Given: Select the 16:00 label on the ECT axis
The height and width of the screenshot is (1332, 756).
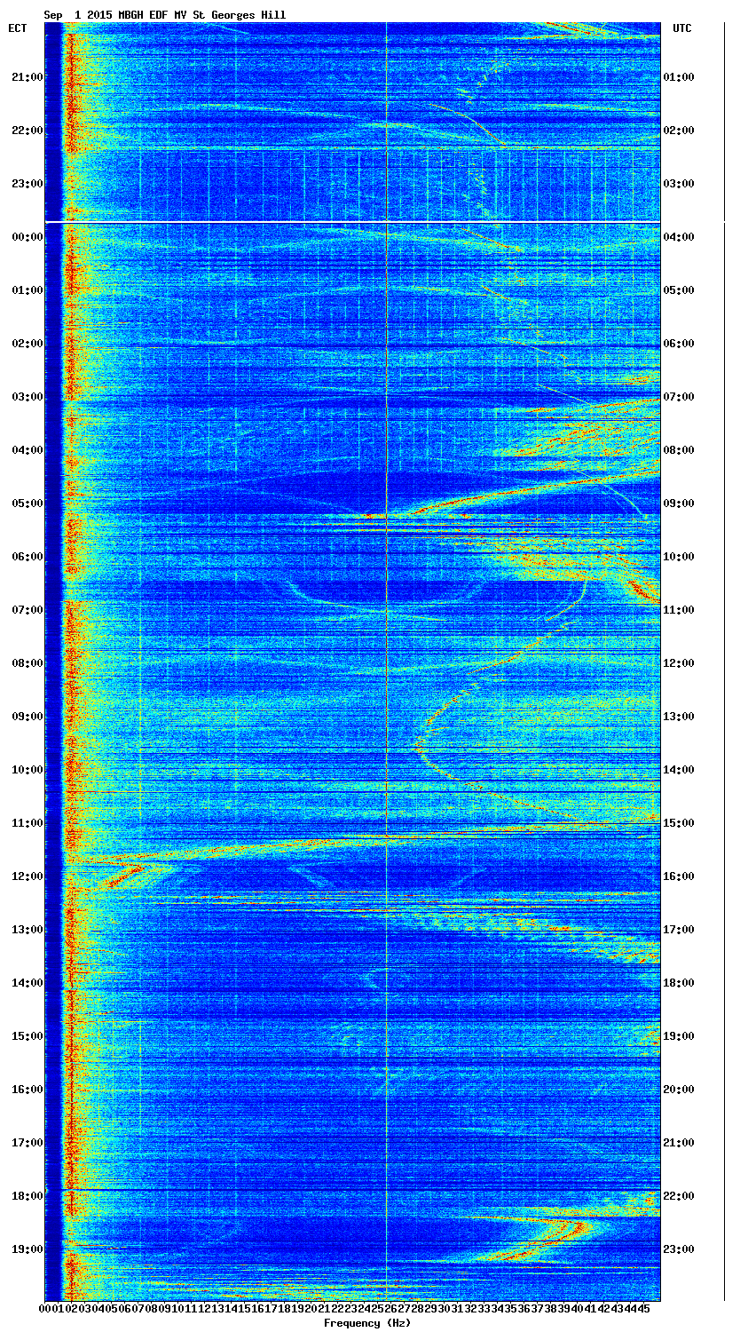Looking at the screenshot, I should pyautogui.click(x=26, y=1090).
